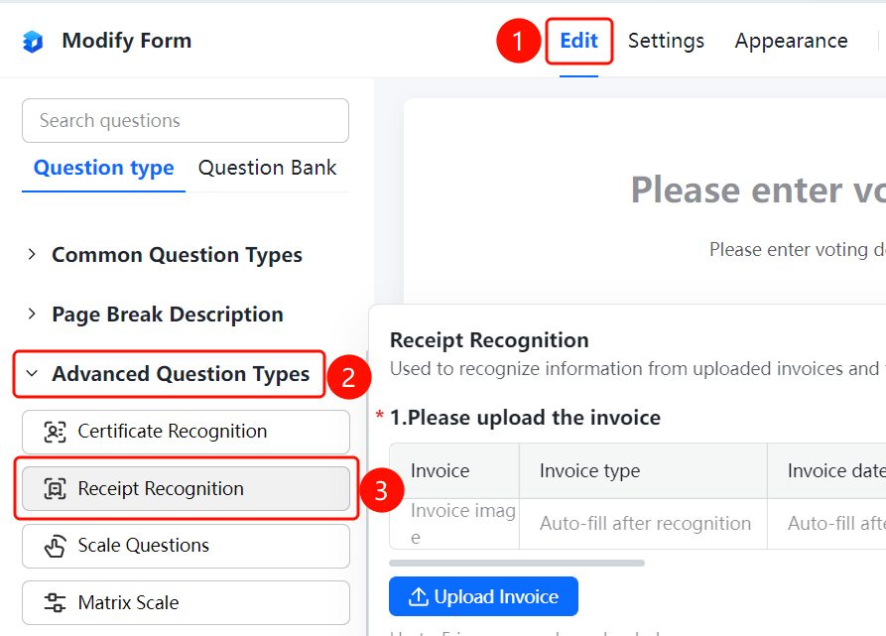Collapse Advanced Question Types chevron
The width and height of the screenshot is (886, 636).
pos(32,373)
